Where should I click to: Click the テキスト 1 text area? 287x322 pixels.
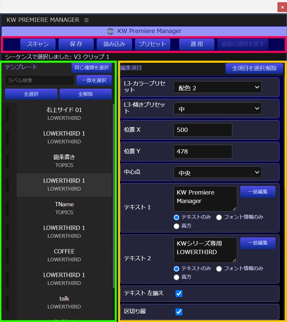tap(205, 199)
